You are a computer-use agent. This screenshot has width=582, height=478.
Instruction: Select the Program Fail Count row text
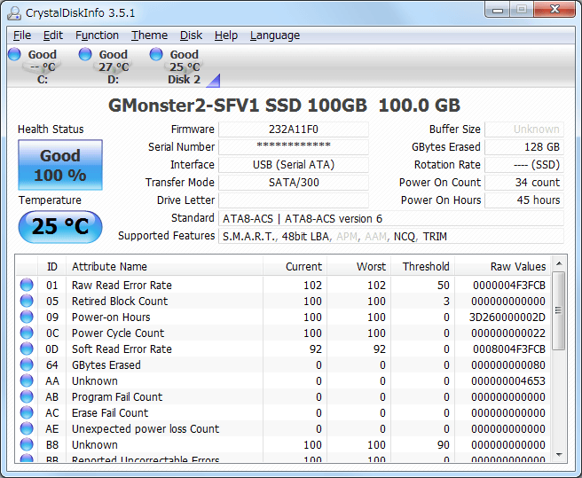(x=117, y=396)
